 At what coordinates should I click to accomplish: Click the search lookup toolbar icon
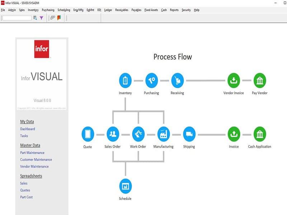click(x=35, y=18)
